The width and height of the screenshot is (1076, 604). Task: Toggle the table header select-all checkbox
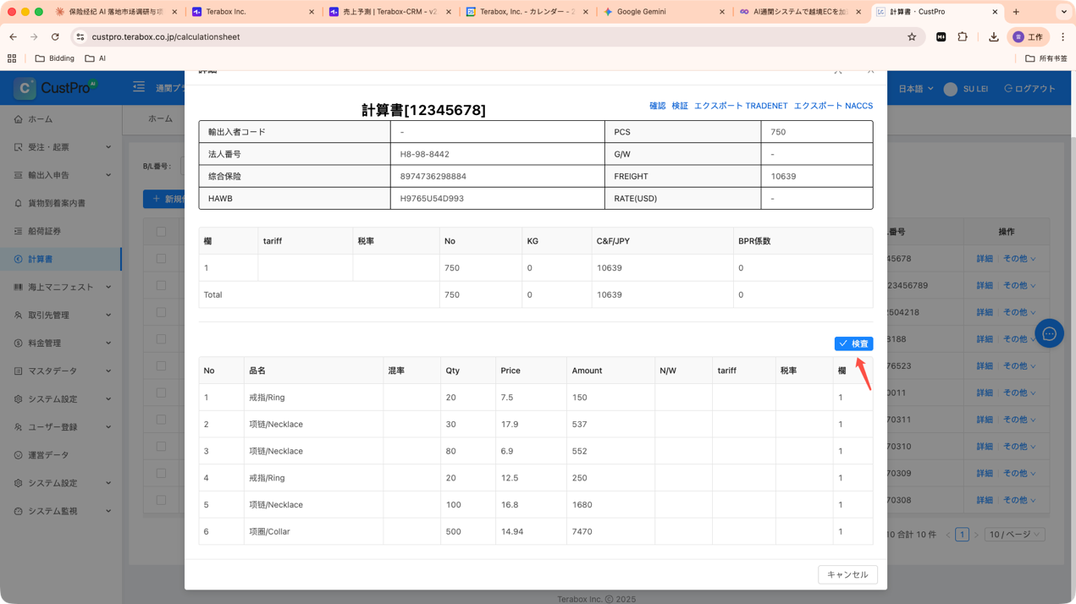point(161,232)
